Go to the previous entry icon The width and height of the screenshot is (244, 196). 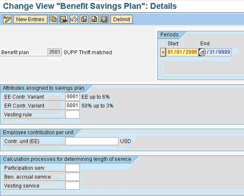84,19
